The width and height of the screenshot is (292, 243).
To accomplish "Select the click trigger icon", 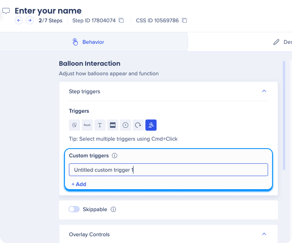I will tap(74, 125).
